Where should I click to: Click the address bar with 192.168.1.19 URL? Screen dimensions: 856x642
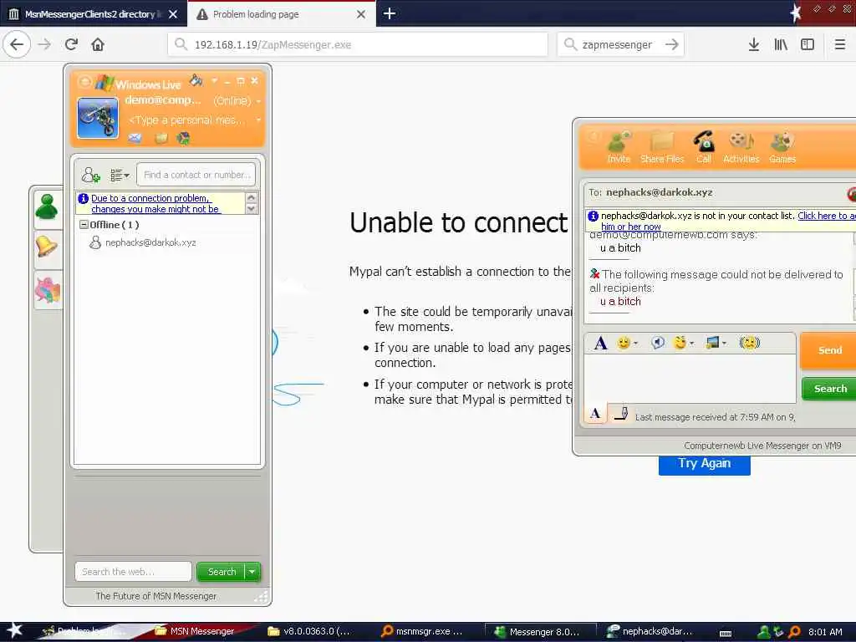[358, 44]
